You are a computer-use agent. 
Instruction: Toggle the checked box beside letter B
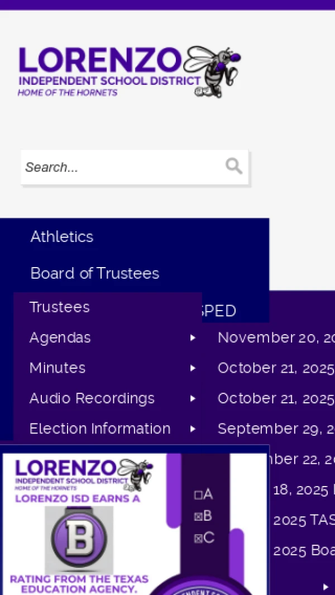(x=198, y=517)
